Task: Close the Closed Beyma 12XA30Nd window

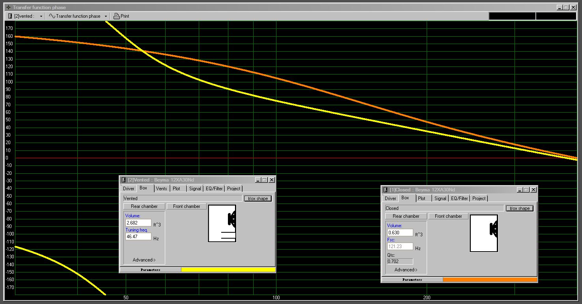Action: (533, 190)
